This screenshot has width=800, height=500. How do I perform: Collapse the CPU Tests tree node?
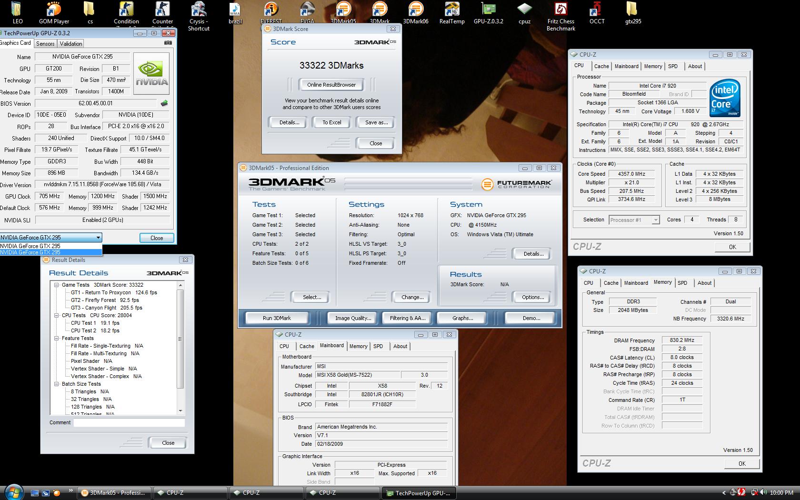tap(56, 315)
